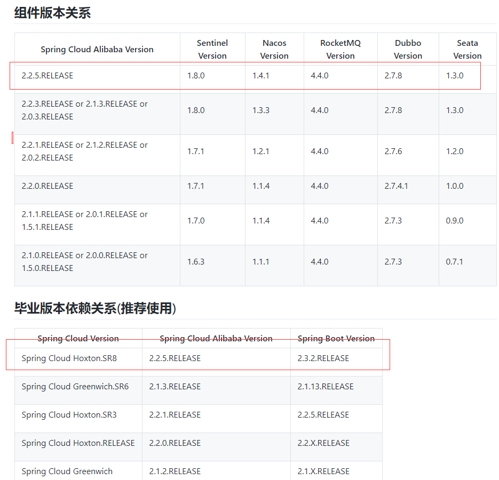Viewport: 499px width, 480px height.
Task: Click Alibaba 2.2.5.RELEASE in the Hoxton.SR8 row
Action: pos(175,358)
